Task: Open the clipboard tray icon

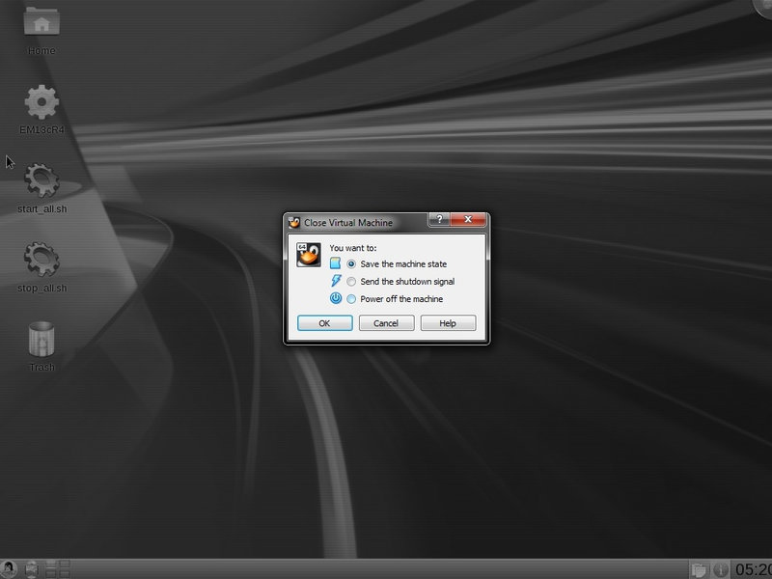Action: [x=700, y=569]
